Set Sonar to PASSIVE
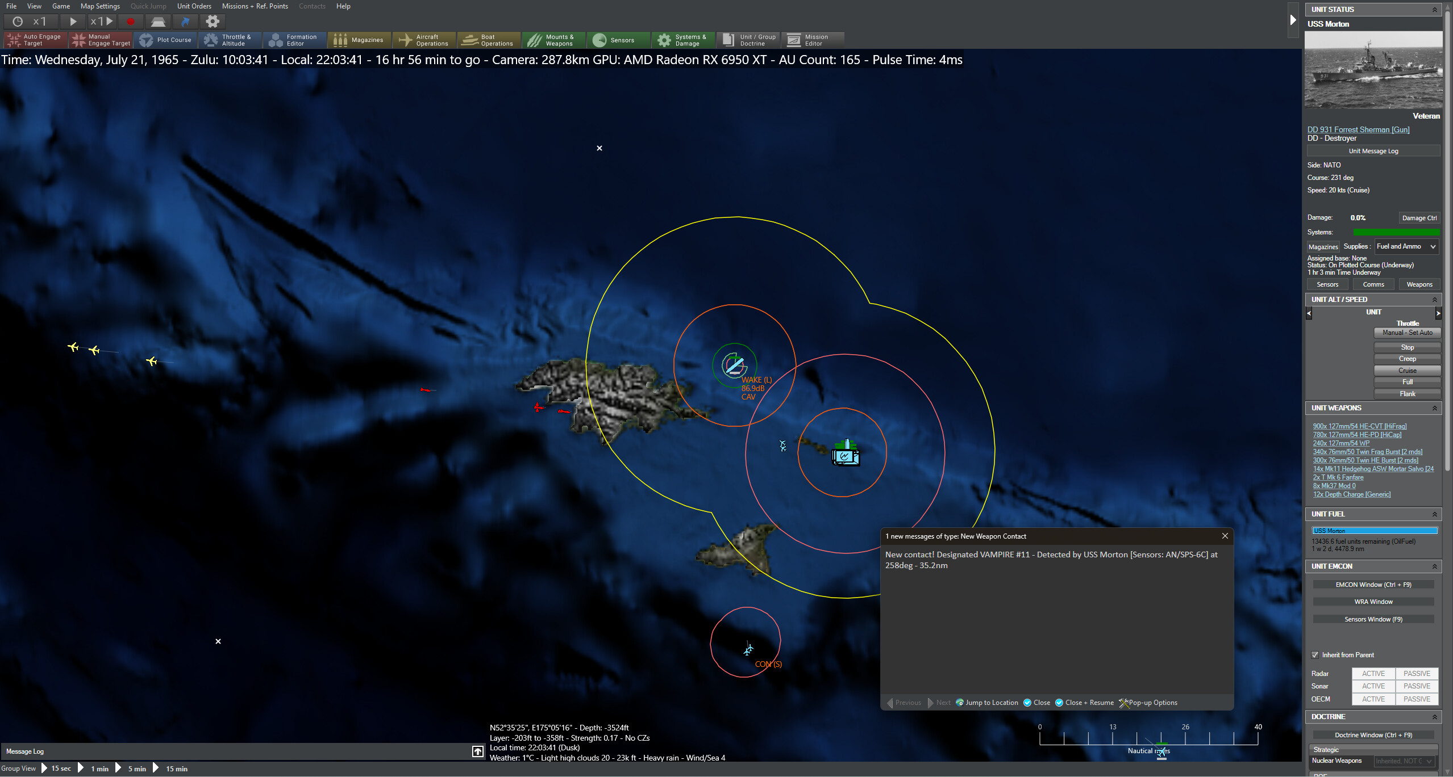The height and width of the screenshot is (777, 1453). (x=1417, y=686)
